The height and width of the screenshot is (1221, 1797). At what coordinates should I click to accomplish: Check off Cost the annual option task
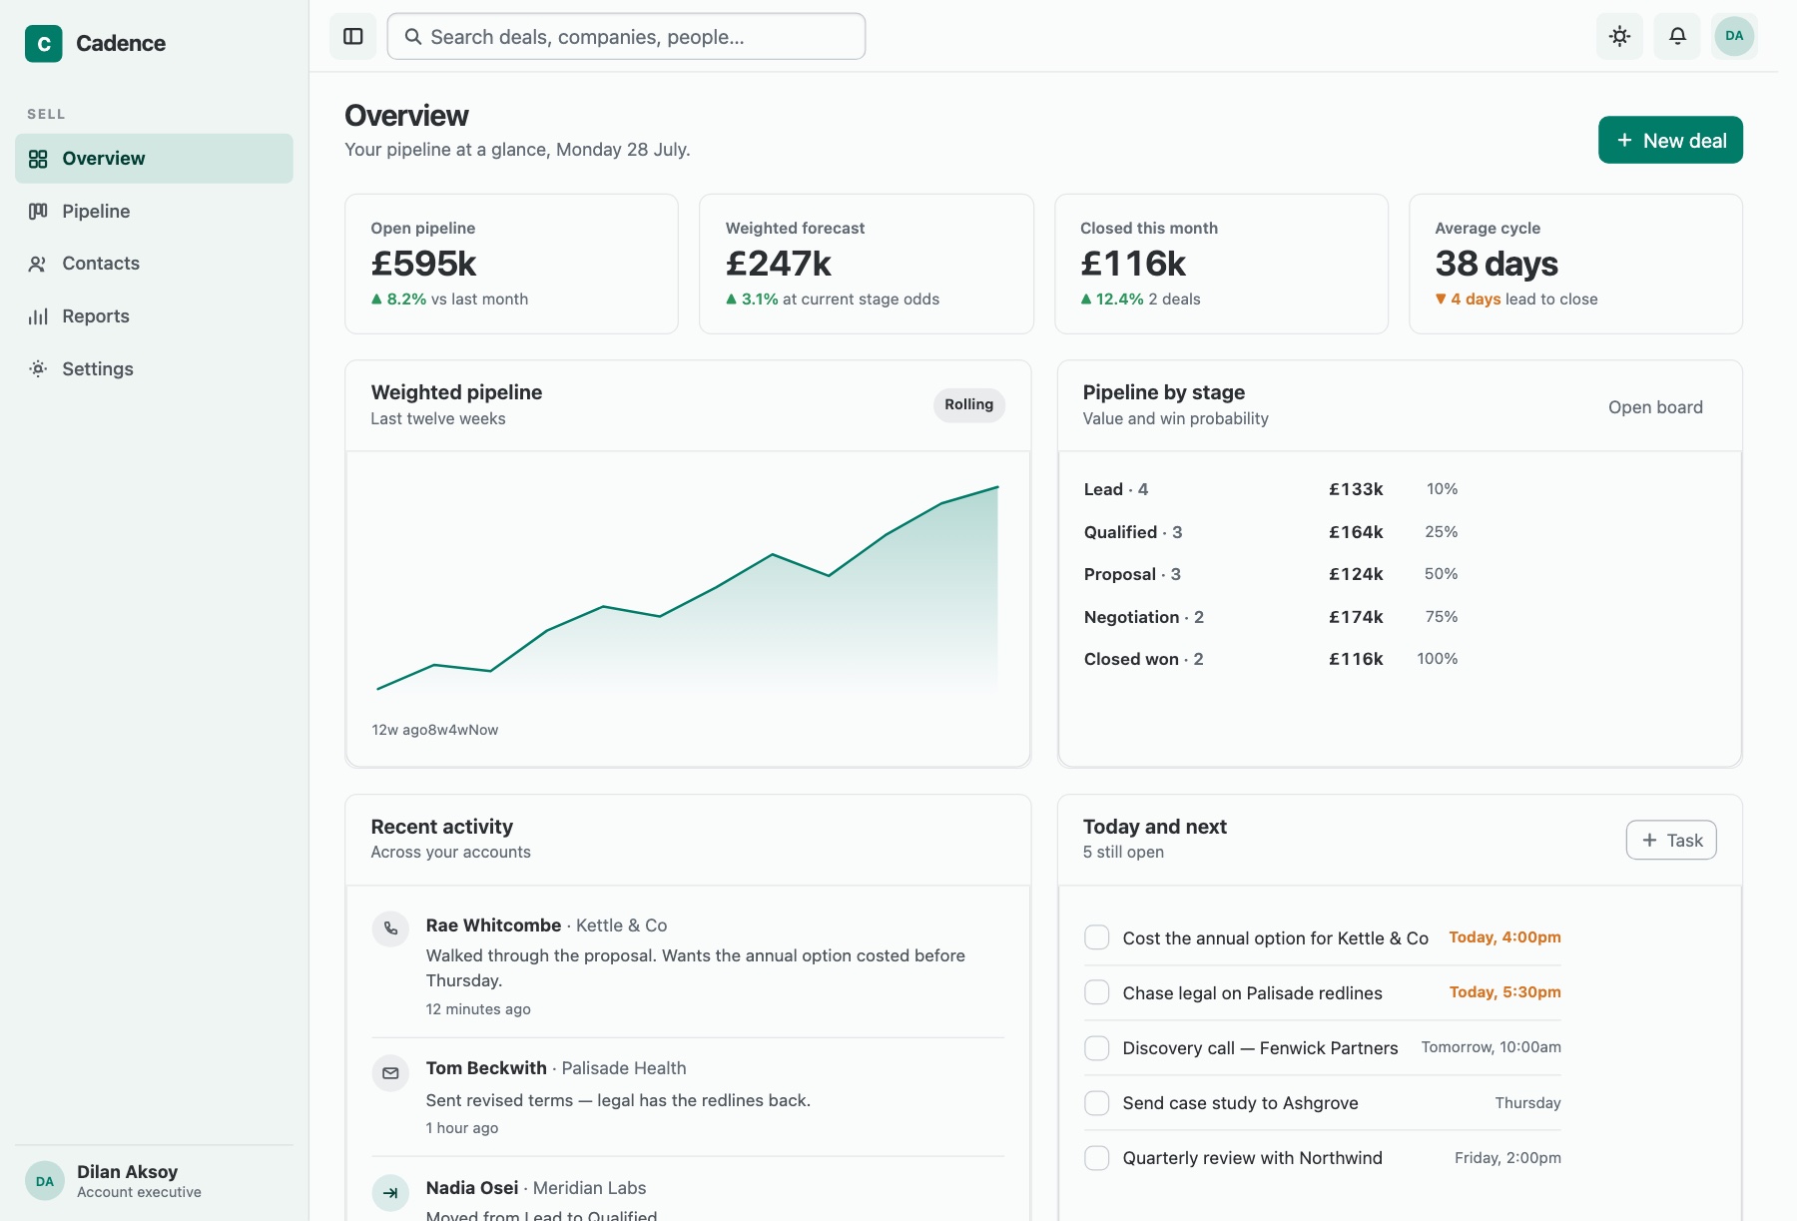pyautogui.click(x=1097, y=937)
